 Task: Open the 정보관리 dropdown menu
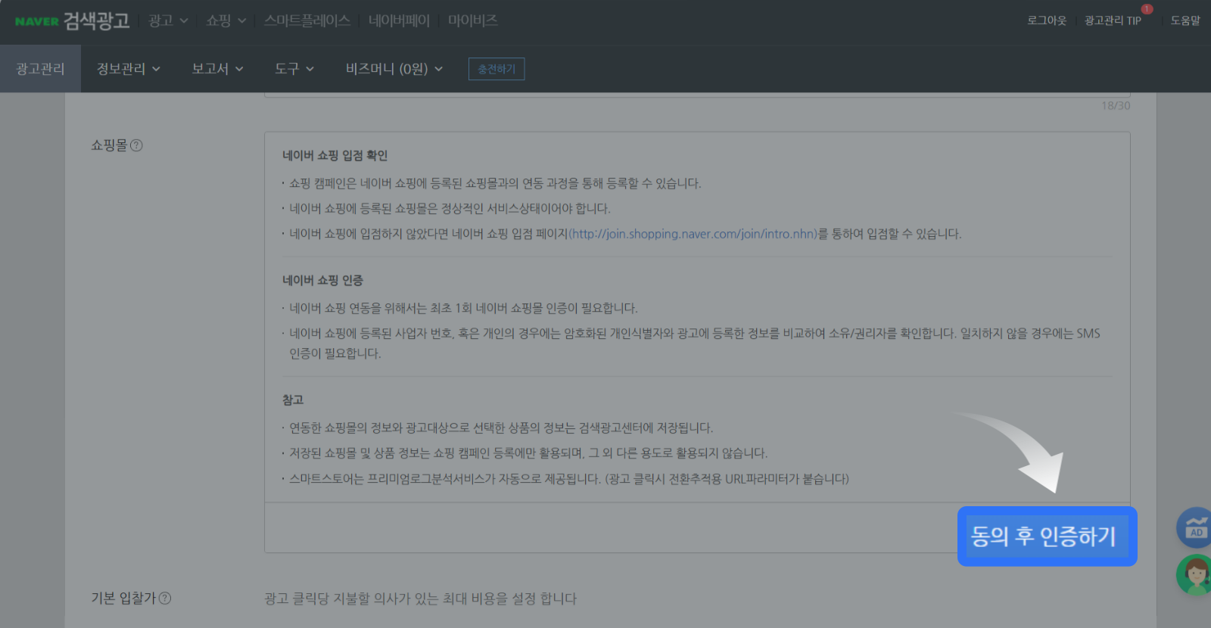[x=129, y=69]
